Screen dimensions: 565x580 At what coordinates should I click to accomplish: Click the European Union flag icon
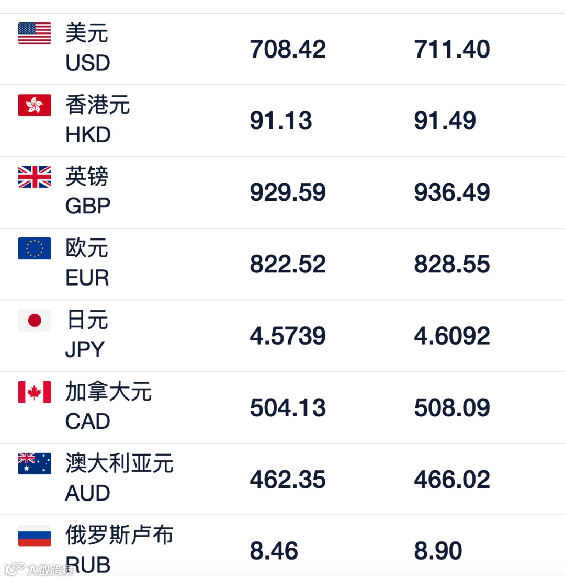(x=35, y=248)
